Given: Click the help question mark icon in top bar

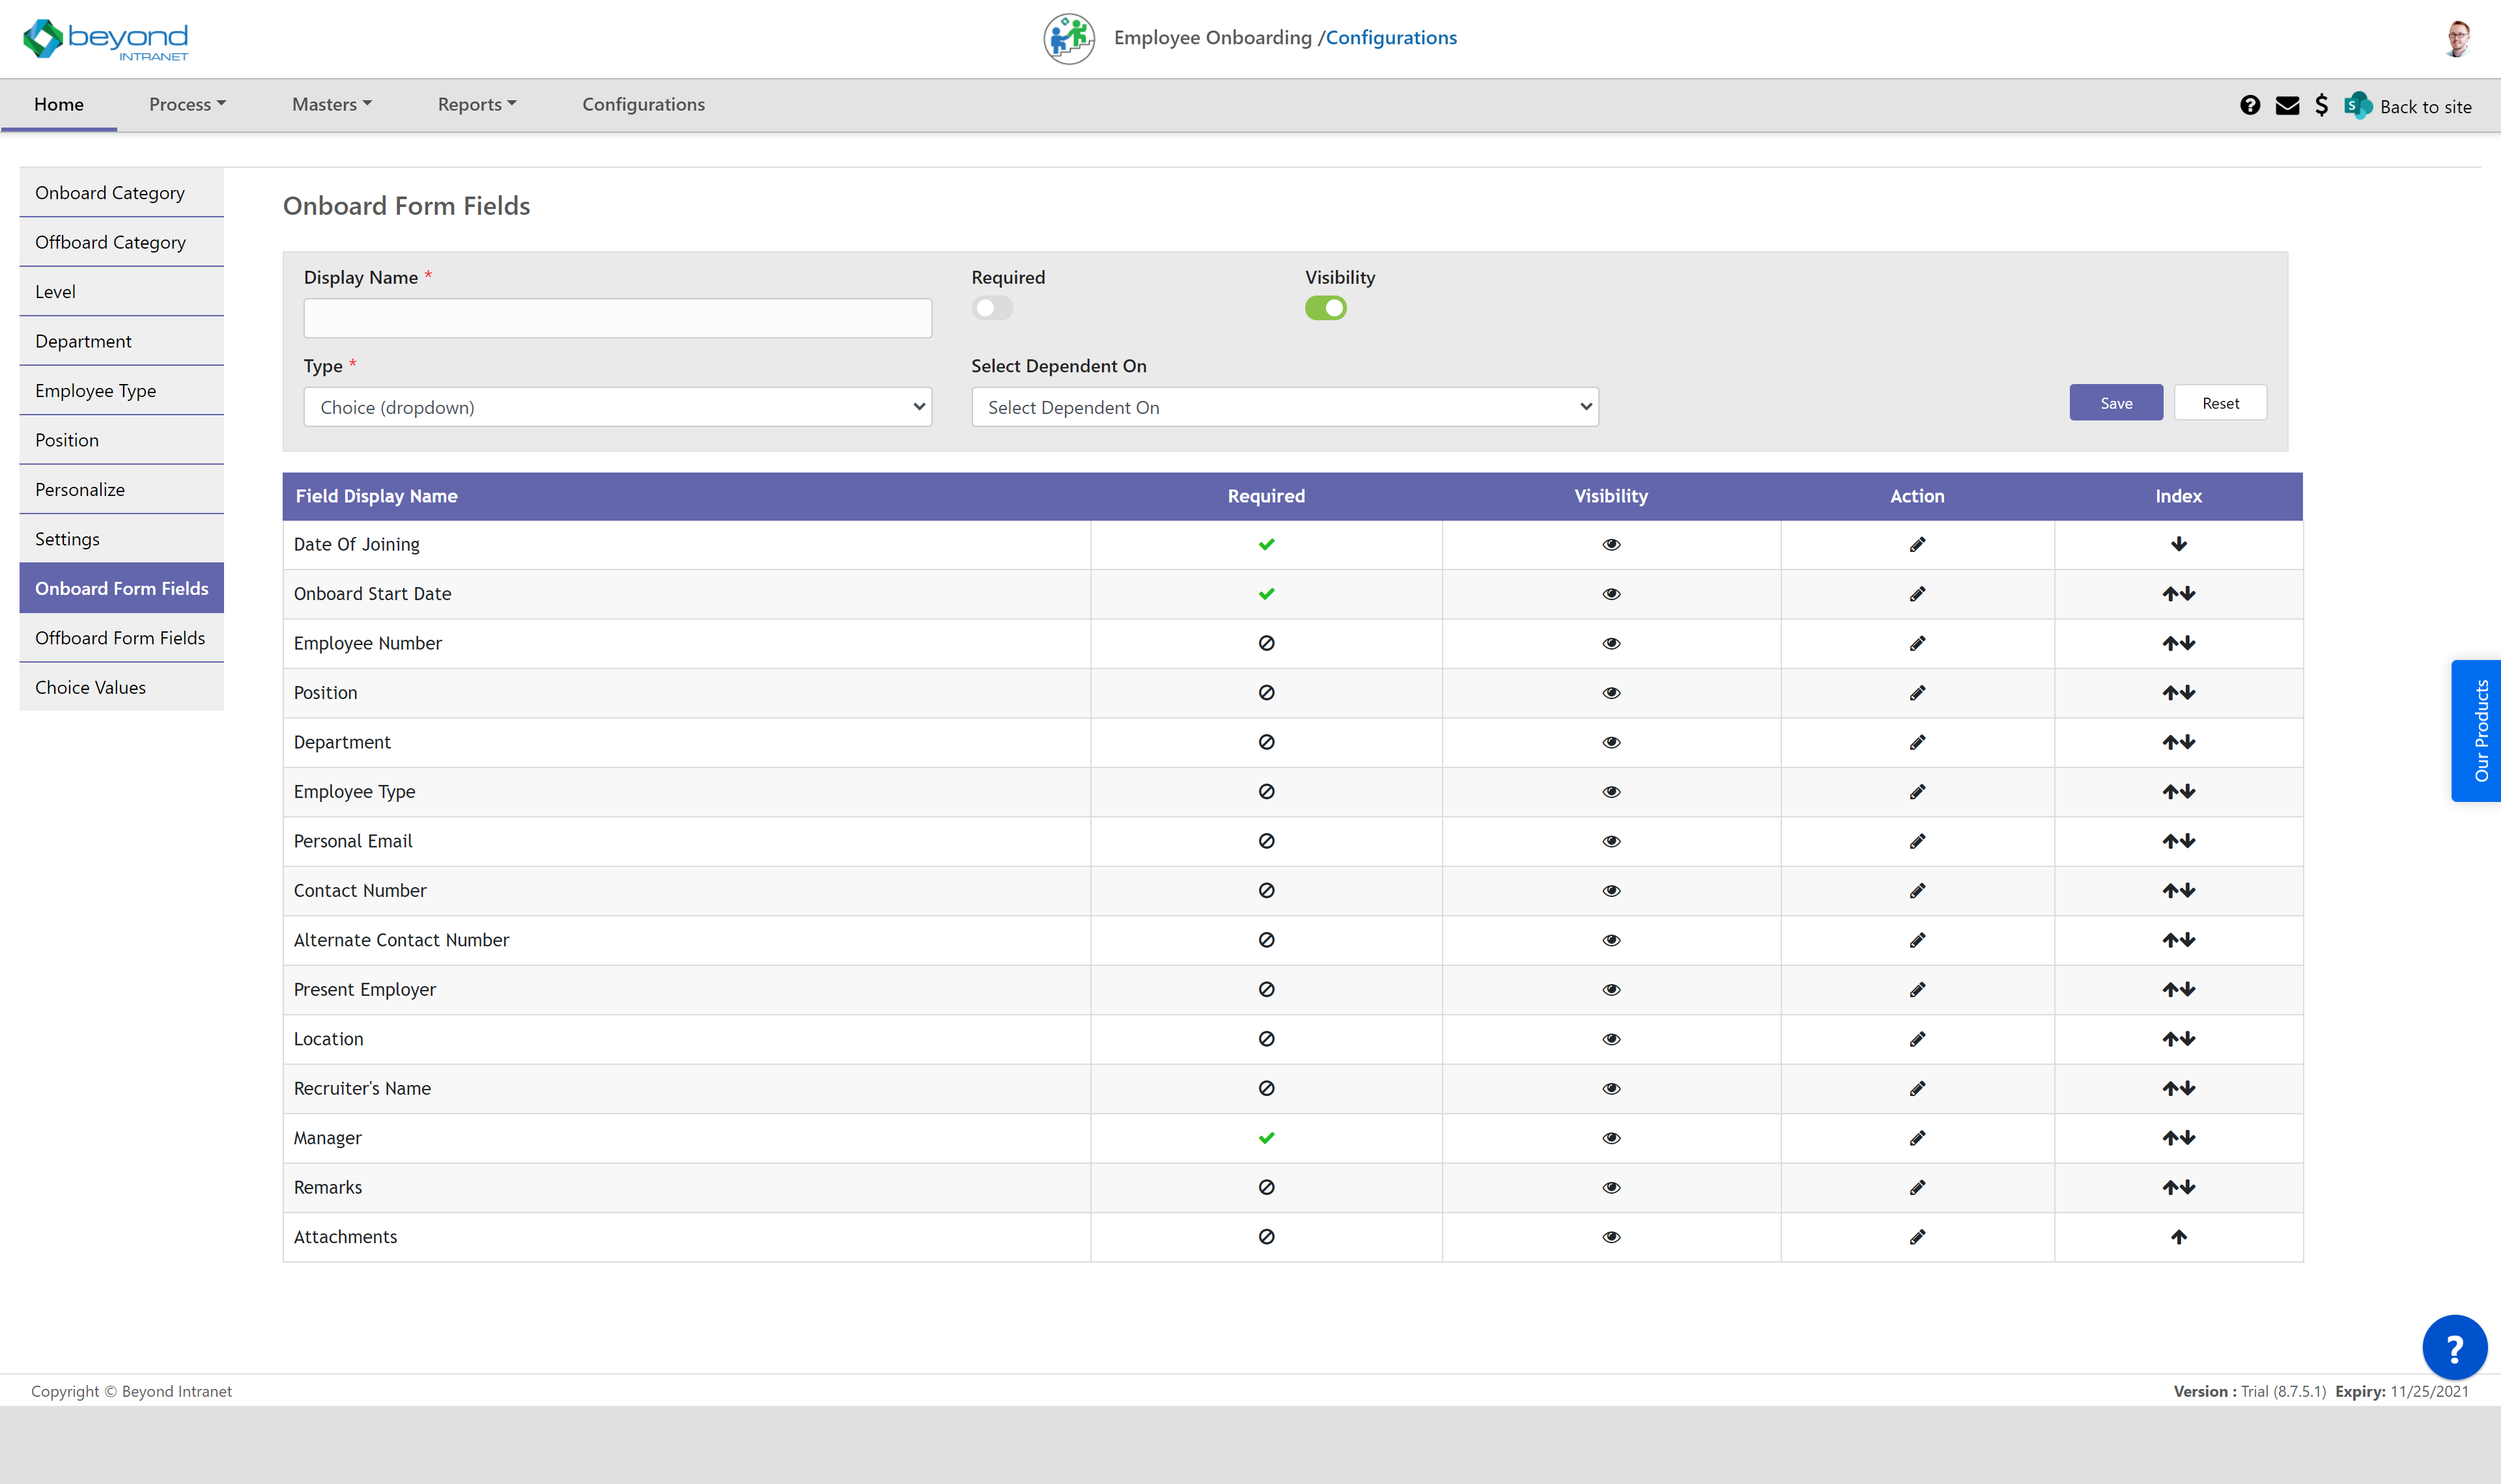Looking at the screenshot, I should coord(2250,105).
